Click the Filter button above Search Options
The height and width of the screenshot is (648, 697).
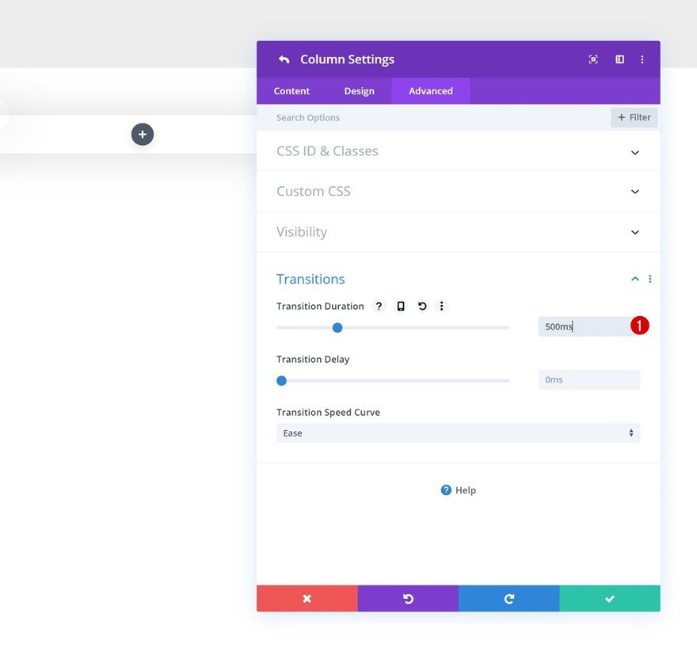[634, 116]
